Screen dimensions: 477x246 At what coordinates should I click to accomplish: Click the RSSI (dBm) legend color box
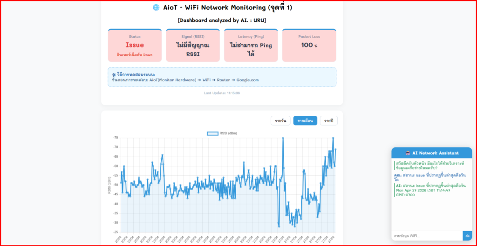pyautogui.click(x=212, y=133)
